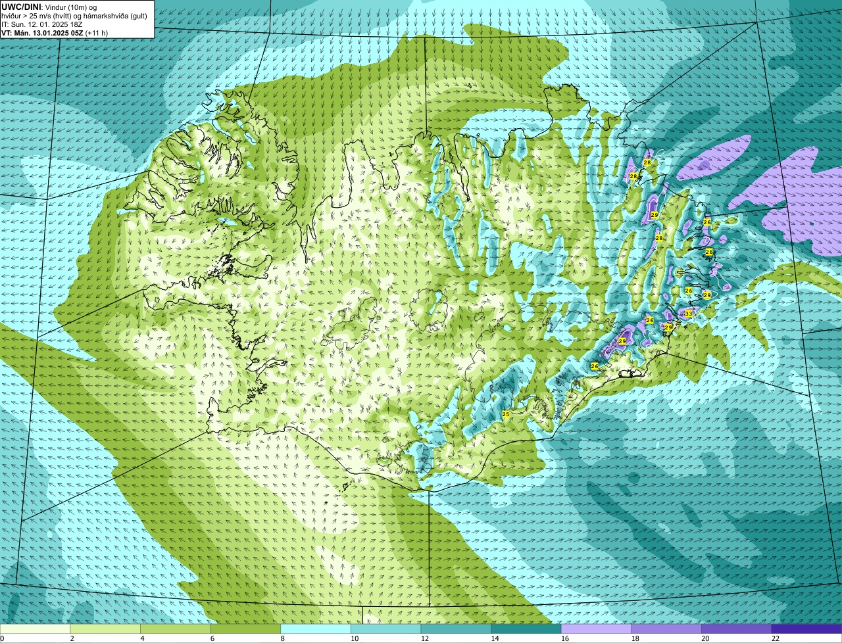Click legend scale number '12'

[425, 638]
